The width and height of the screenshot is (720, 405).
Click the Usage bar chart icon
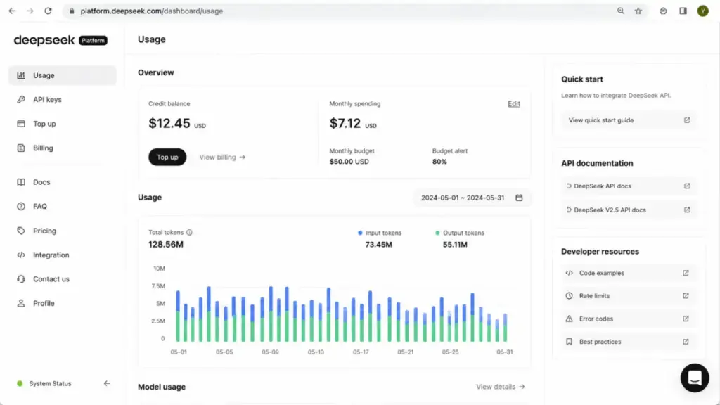tap(21, 75)
